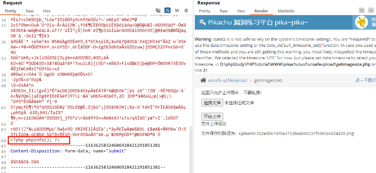Click the 文件上传成功 success message
This screenshot has height=173, width=376.
(214, 124)
